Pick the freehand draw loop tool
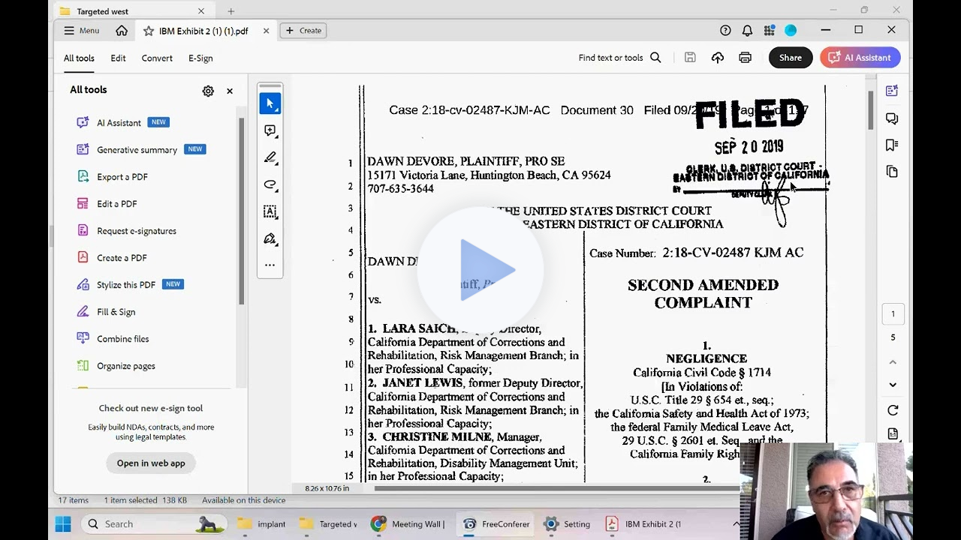The image size is (961, 540). tap(270, 184)
